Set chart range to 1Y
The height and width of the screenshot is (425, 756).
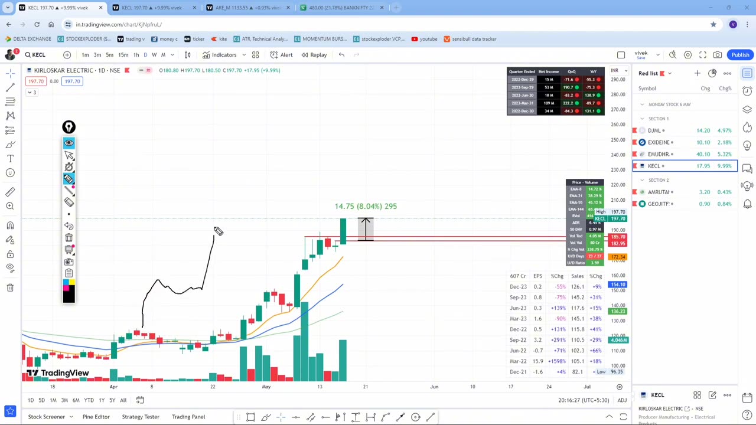pos(102,400)
